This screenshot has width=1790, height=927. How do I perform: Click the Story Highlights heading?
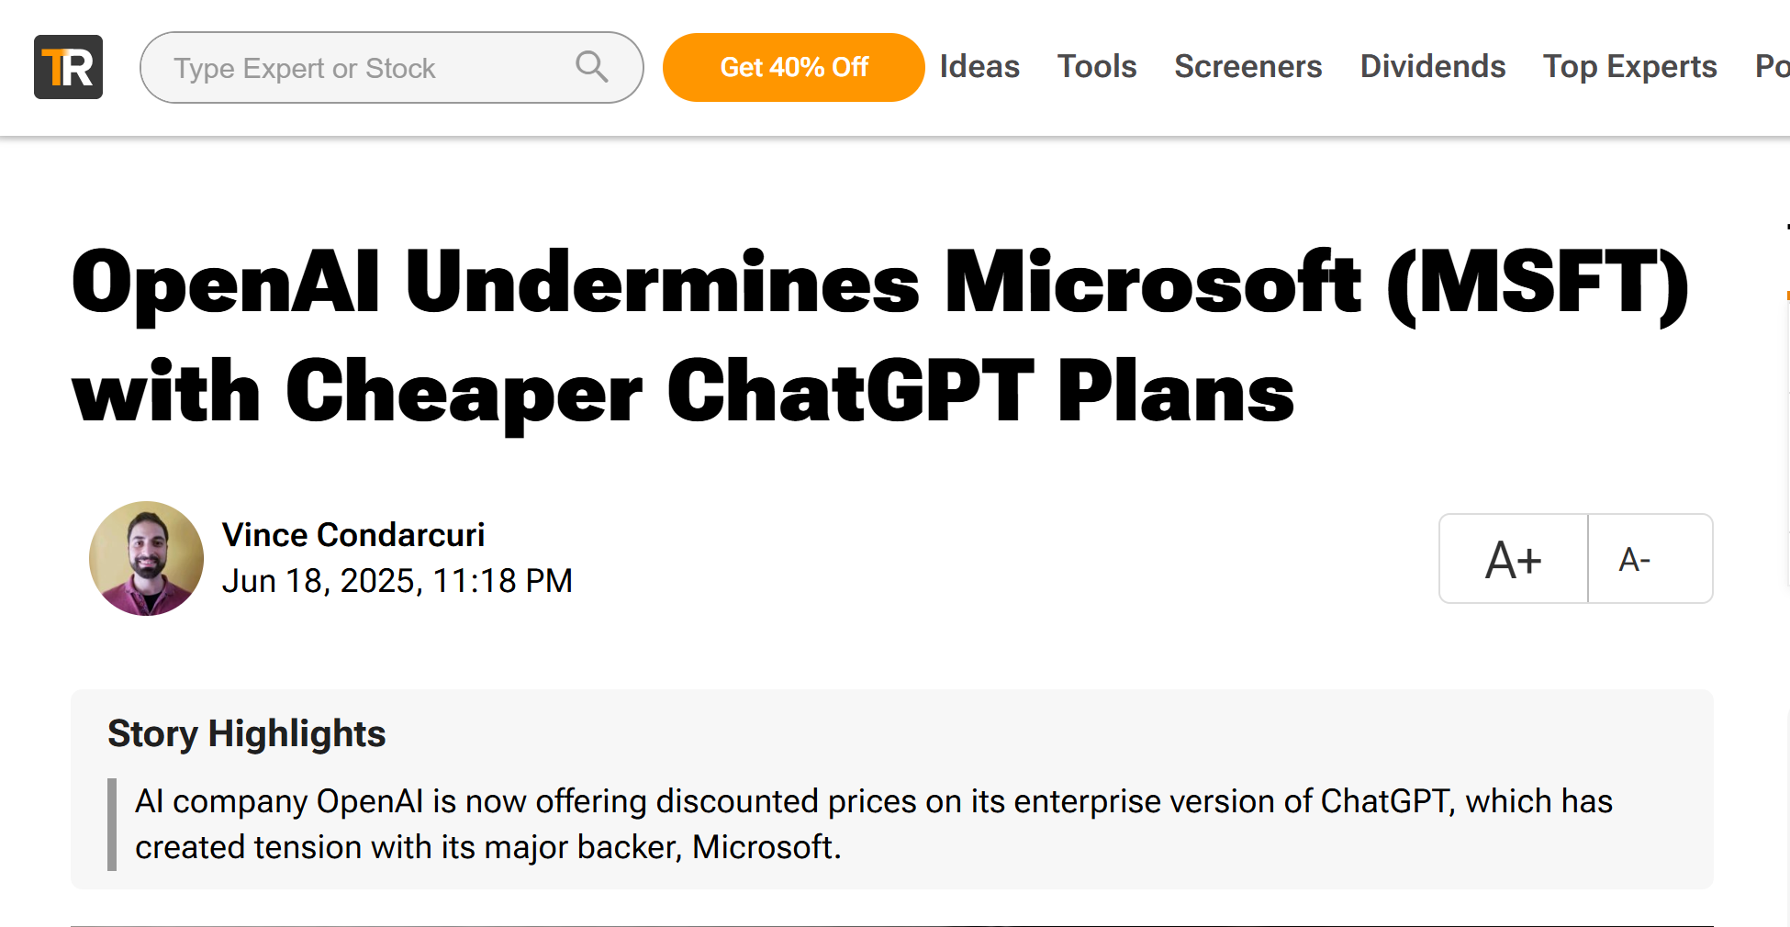coord(246,733)
